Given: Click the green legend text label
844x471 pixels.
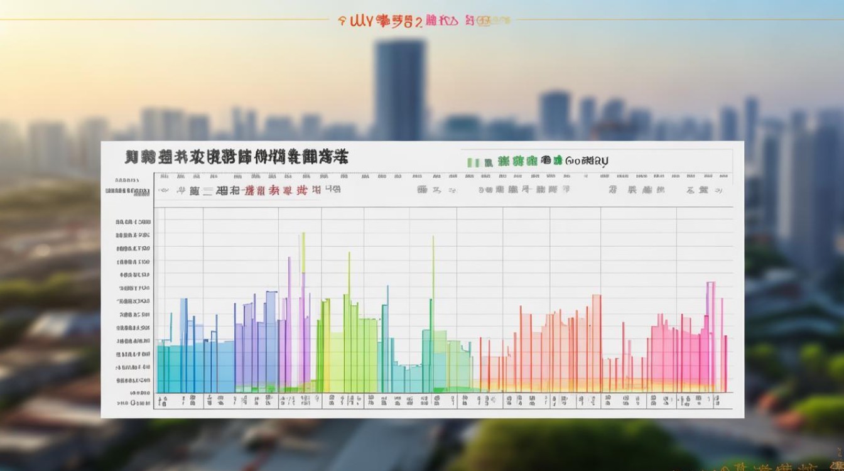Looking at the screenshot, I should [512, 161].
